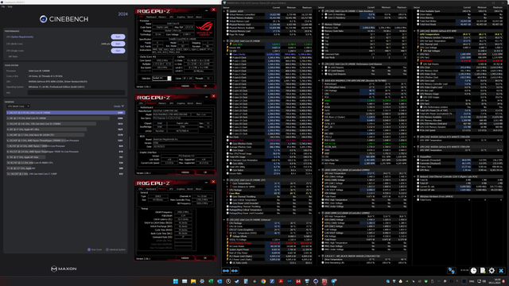The image size is (509, 286).
Task: Start the CPU (Single Core) benchmark
Action: pyautogui.click(x=118, y=51)
